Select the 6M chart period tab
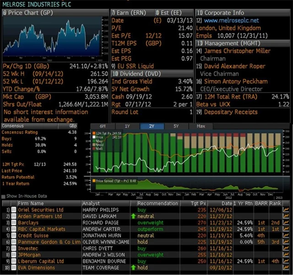 (103, 126)
